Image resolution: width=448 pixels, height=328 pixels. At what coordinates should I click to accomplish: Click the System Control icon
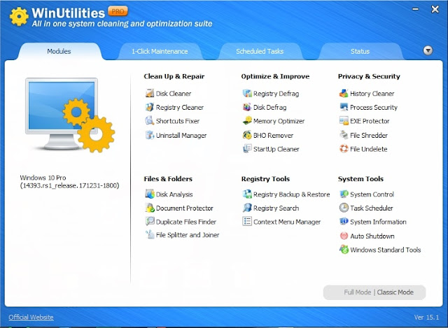344,194
